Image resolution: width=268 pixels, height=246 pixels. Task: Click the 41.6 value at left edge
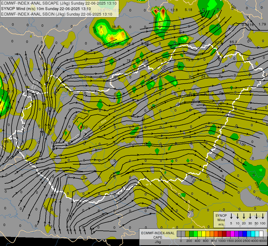click(x=10, y=91)
